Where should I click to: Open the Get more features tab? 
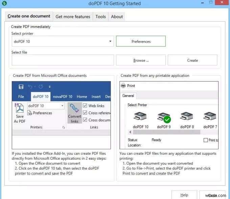pyautogui.click(x=73, y=17)
